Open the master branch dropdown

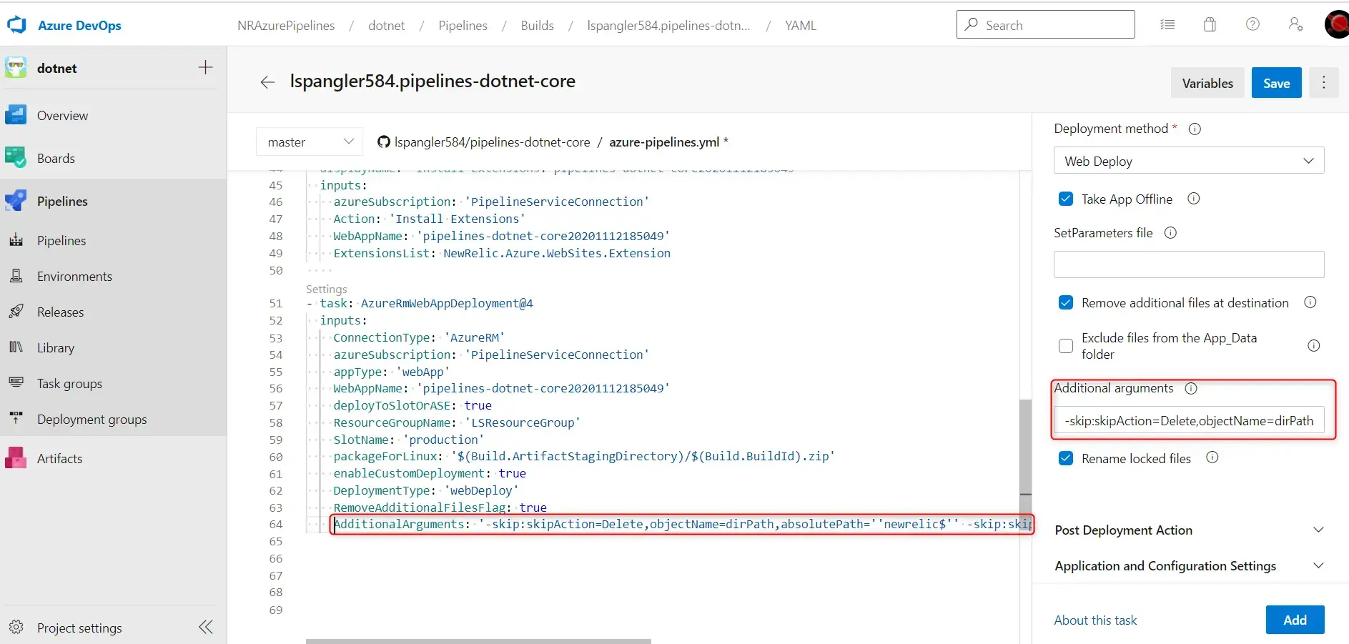point(310,142)
